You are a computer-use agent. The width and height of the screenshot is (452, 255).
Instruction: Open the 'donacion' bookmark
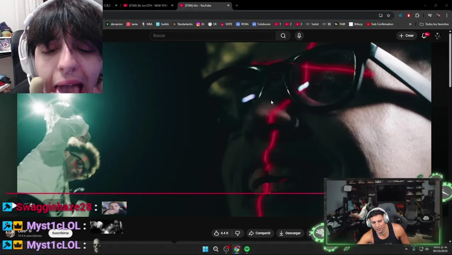click(x=114, y=24)
